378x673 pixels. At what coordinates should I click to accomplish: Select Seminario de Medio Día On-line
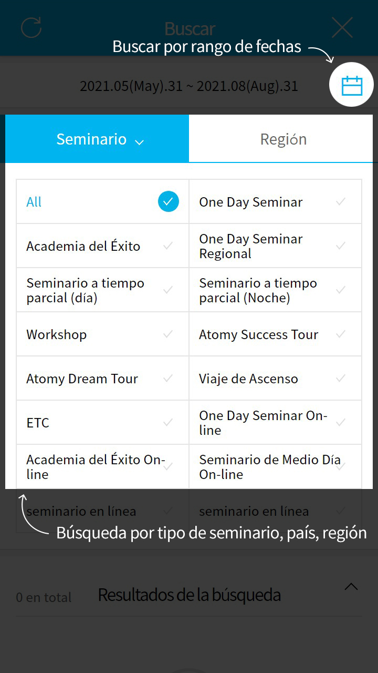point(275,467)
